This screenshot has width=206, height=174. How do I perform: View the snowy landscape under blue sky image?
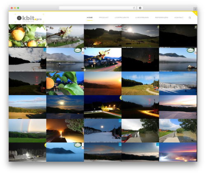click(178, 84)
